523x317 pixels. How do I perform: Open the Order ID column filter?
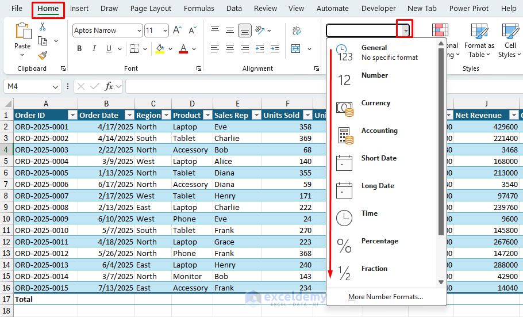(72, 115)
